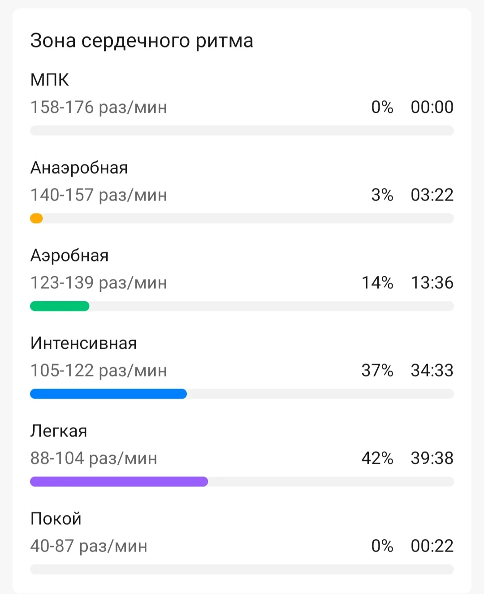This screenshot has height=594, width=484.
Task: Select the 00:22 rest duration
Action: click(432, 546)
